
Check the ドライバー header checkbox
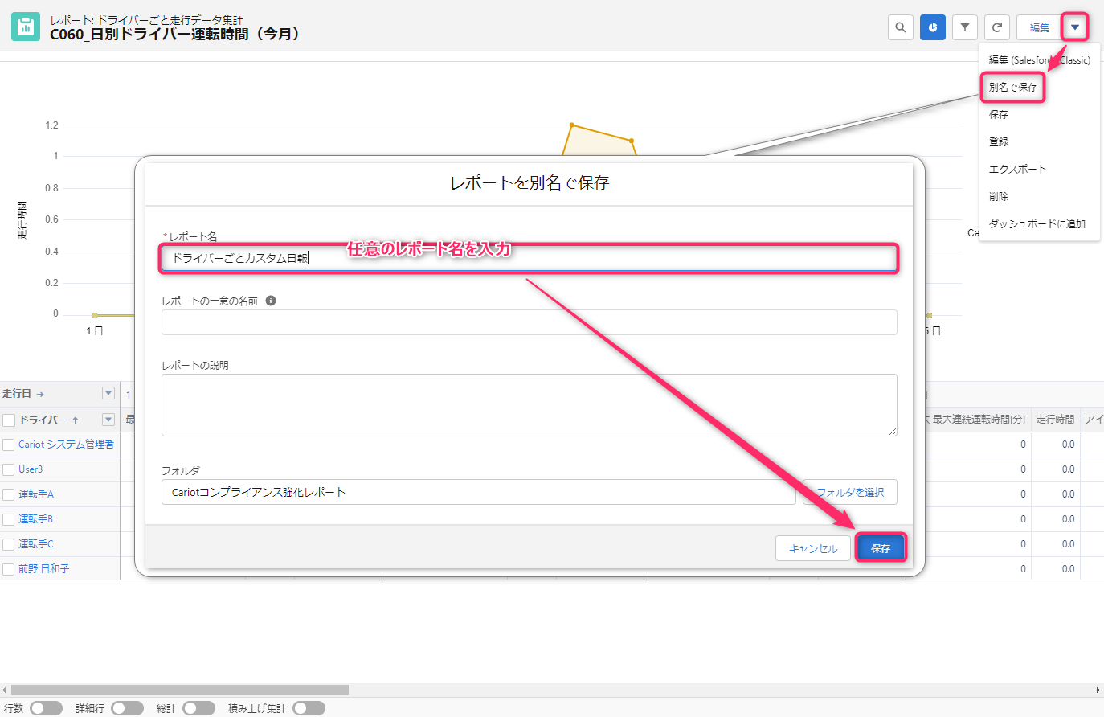pos(9,420)
